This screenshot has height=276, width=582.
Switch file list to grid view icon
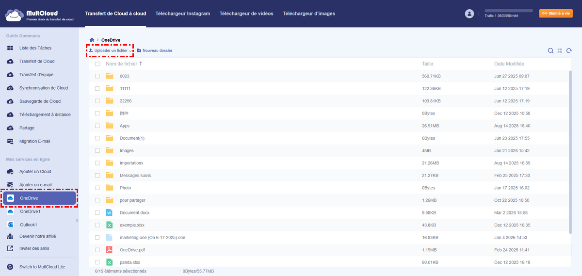click(x=560, y=50)
